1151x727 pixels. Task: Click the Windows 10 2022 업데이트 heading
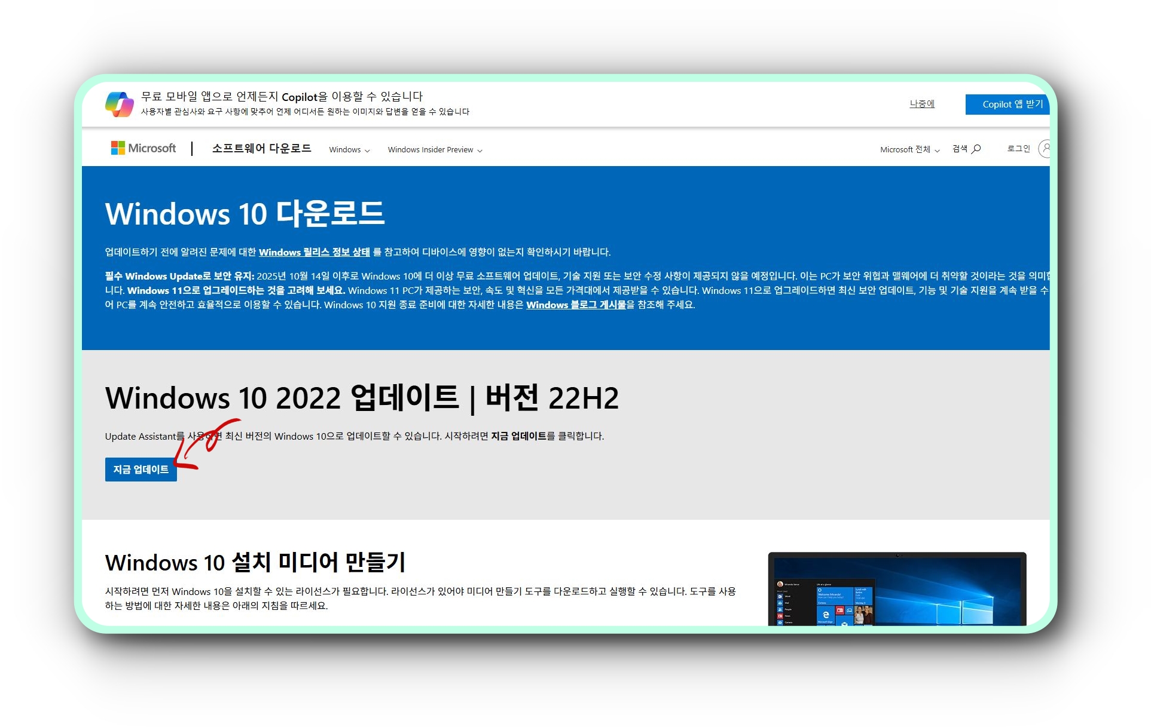click(362, 398)
